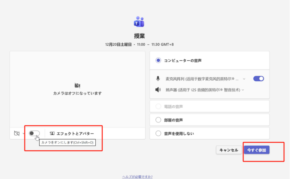Open the ヘルプが必要ですか? link
This screenshot has height=179, width=290.
[x=137, y=177]
